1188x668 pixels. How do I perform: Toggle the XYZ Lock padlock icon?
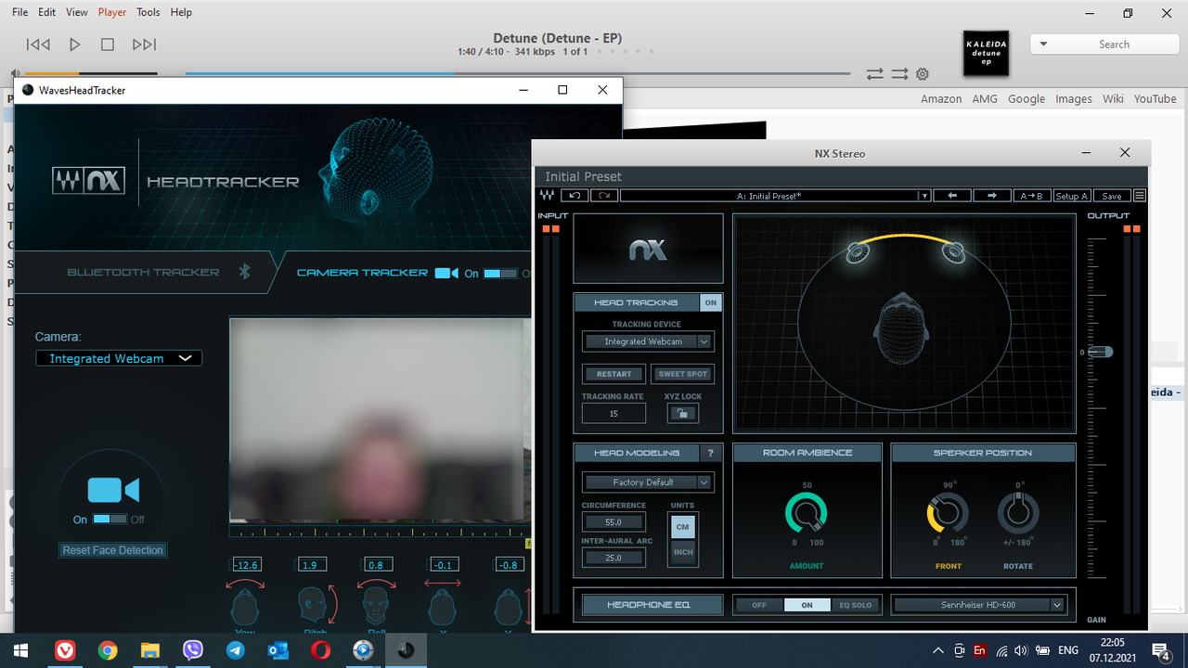683,414
